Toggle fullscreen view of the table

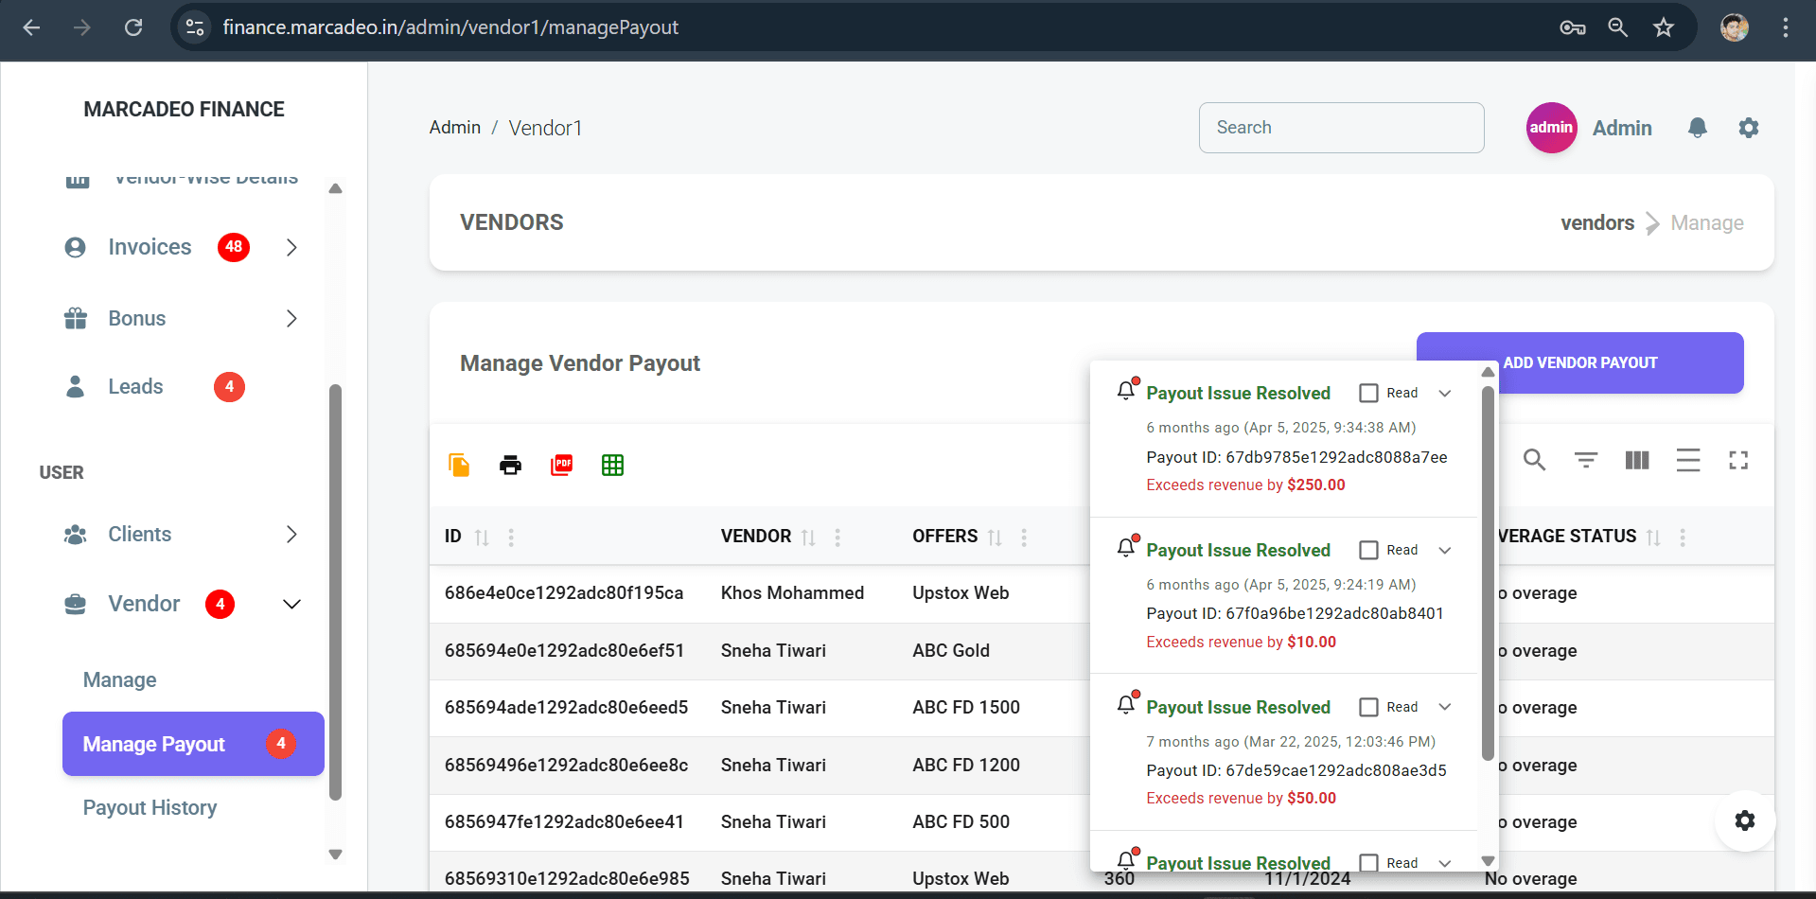coord(1738,461)
